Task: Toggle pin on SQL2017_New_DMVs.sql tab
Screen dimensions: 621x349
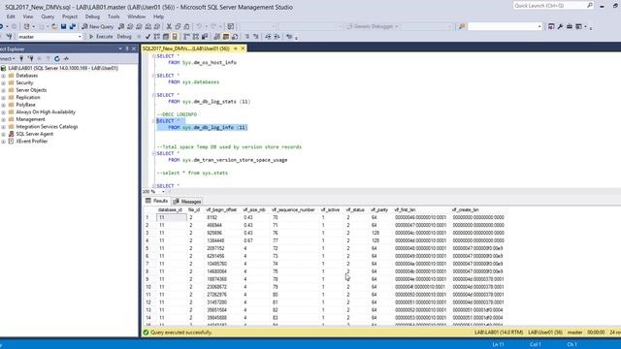Action: 235,48
